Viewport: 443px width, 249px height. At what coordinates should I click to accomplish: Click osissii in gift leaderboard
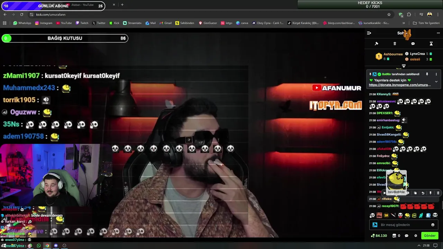pyautogui.click(x=415, y=59)
